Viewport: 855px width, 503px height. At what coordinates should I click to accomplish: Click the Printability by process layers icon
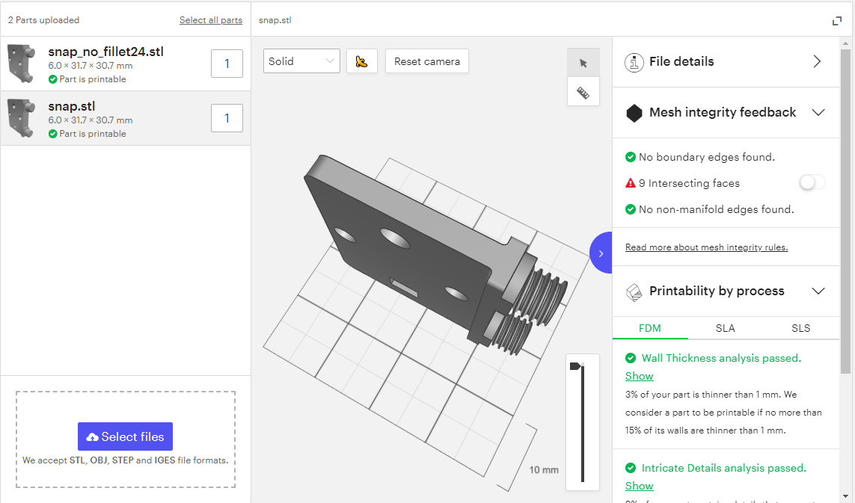click(x=634, y=291)
